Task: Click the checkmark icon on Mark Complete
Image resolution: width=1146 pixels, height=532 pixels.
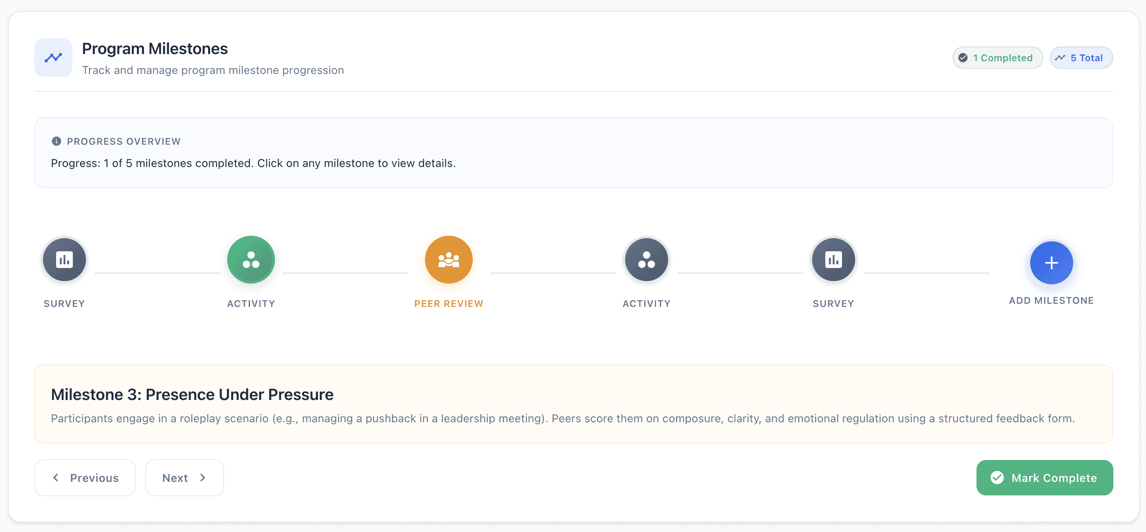Action: coord(997,478)
